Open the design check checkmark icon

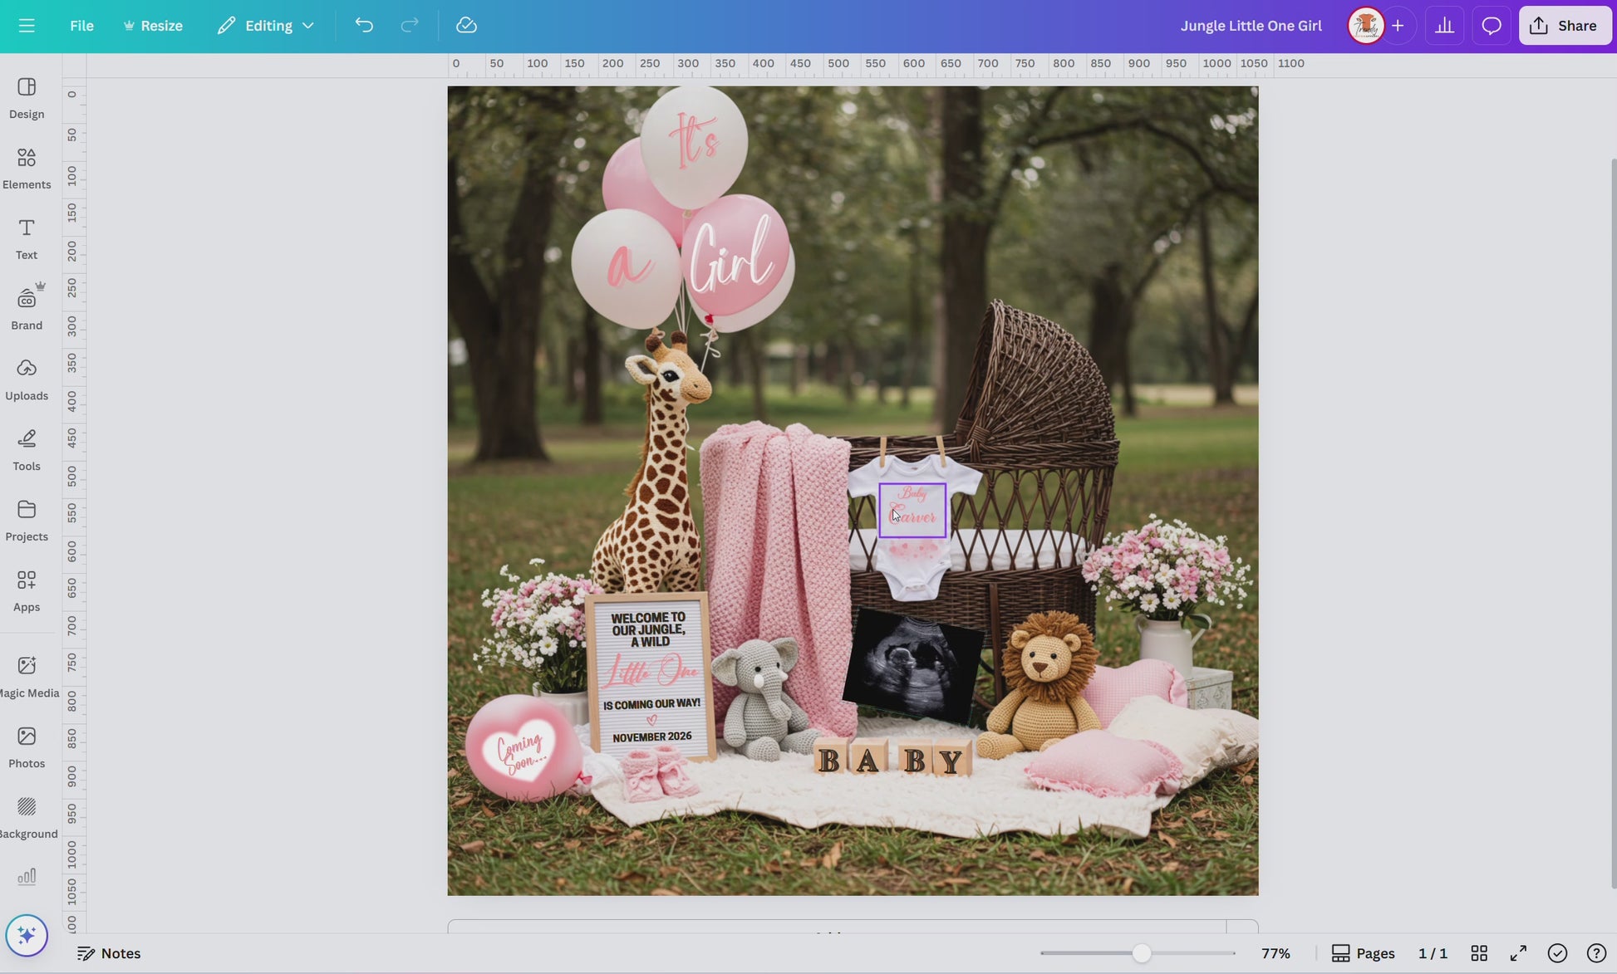click(x=1557, y=953)
